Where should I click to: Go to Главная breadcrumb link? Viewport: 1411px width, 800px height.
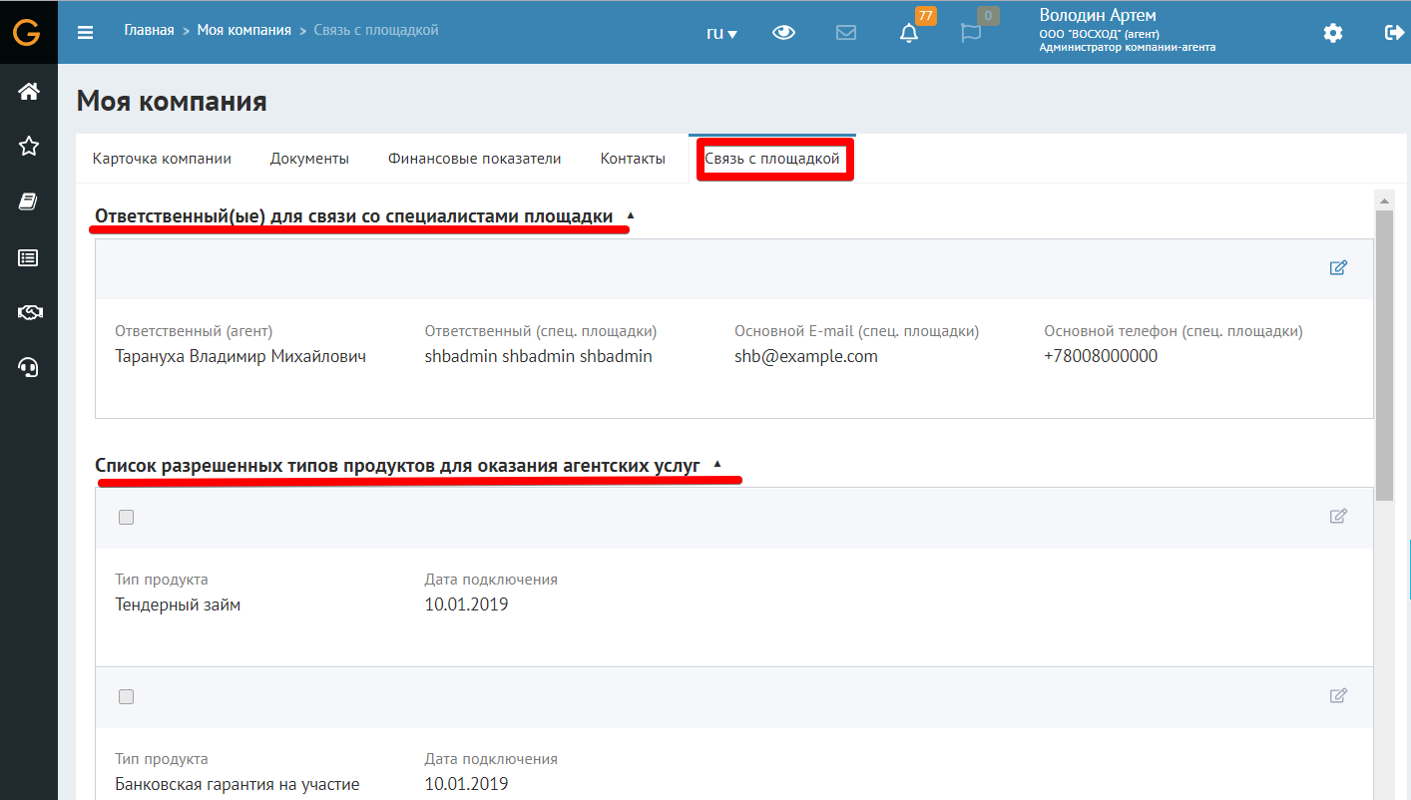[149, 30]
